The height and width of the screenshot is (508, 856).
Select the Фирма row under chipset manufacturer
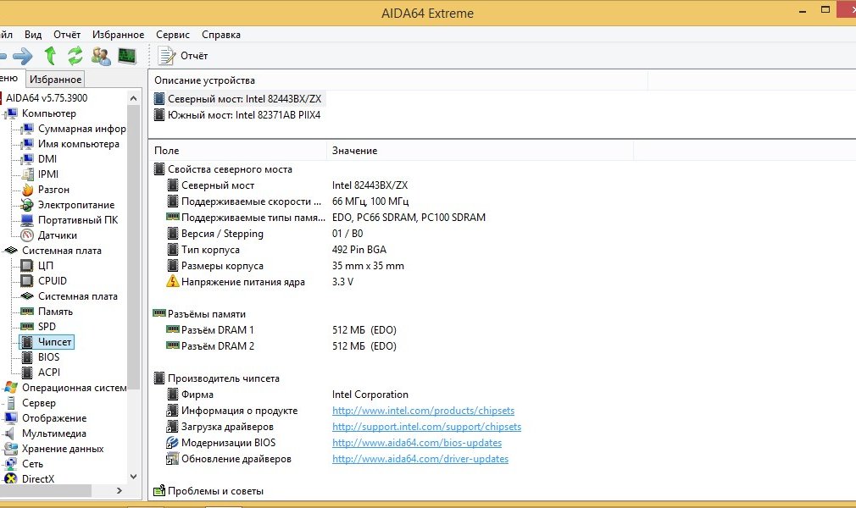(197, 395)
